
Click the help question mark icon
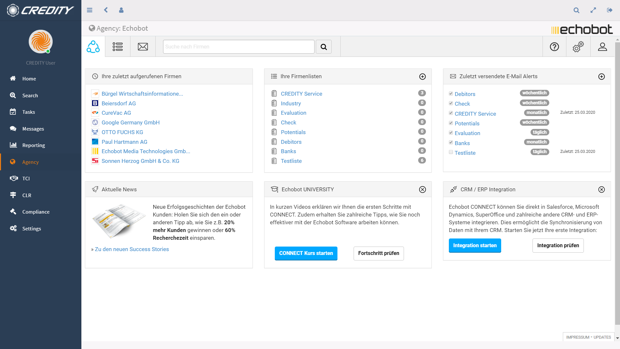pos(554,47)
